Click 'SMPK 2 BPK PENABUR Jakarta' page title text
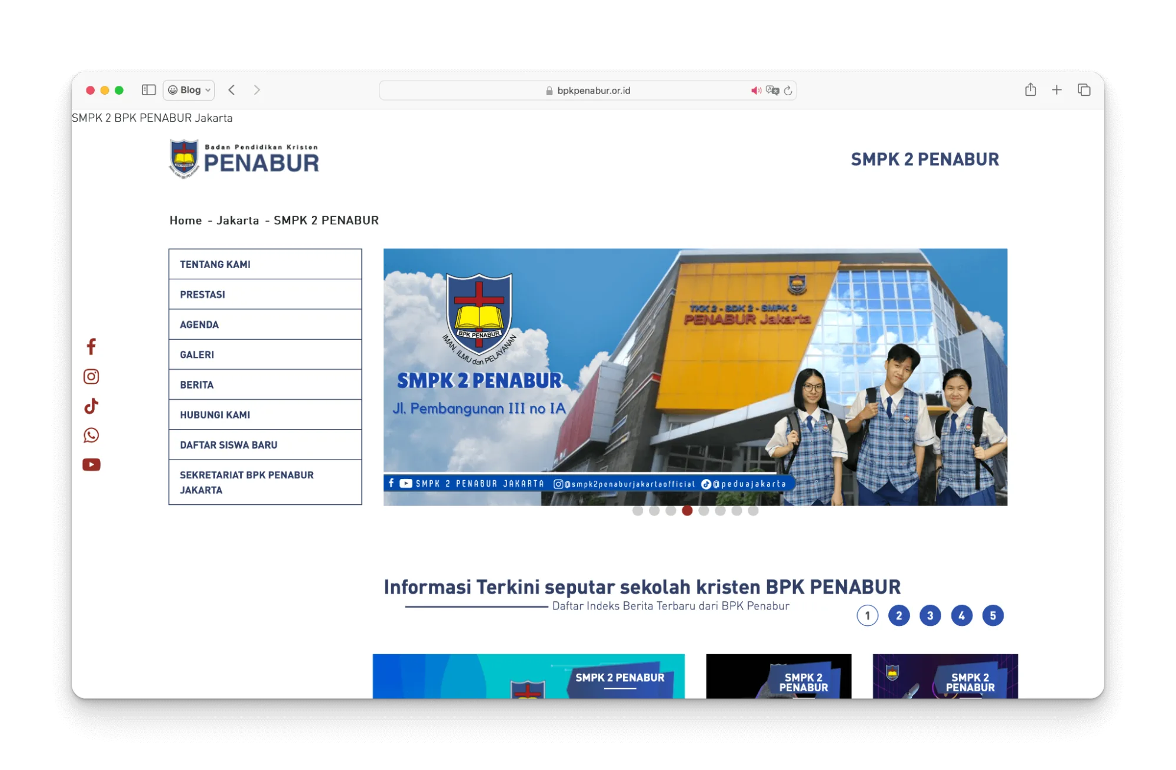This screenshot has width=1176, height=770. tap(152, 118)
